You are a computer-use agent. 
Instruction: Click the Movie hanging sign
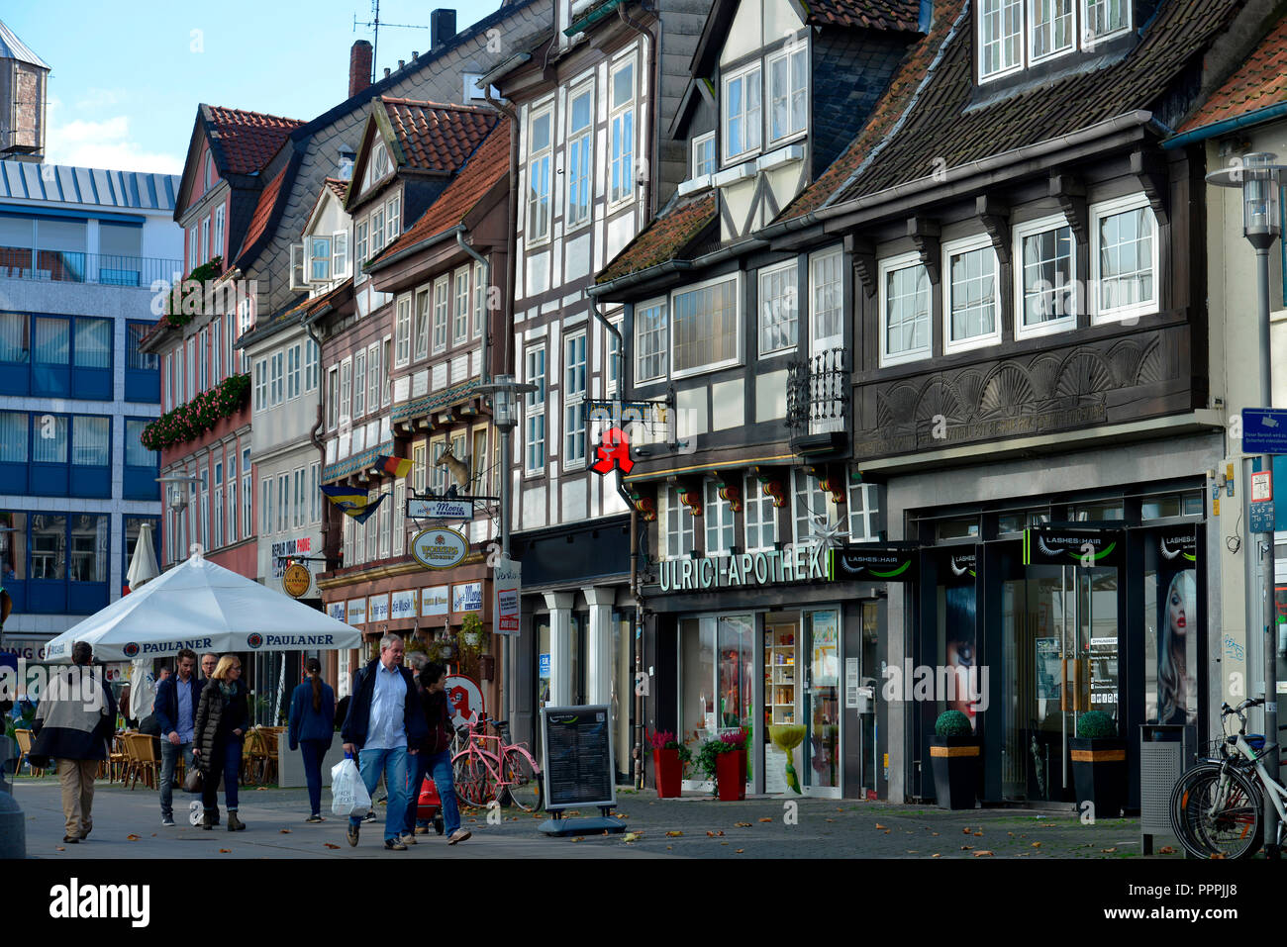coord(440,509)
